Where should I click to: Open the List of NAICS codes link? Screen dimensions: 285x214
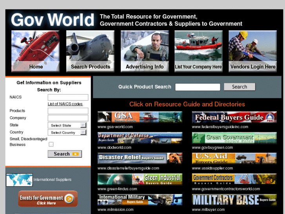pyautogui.click(x=65, y=104)
